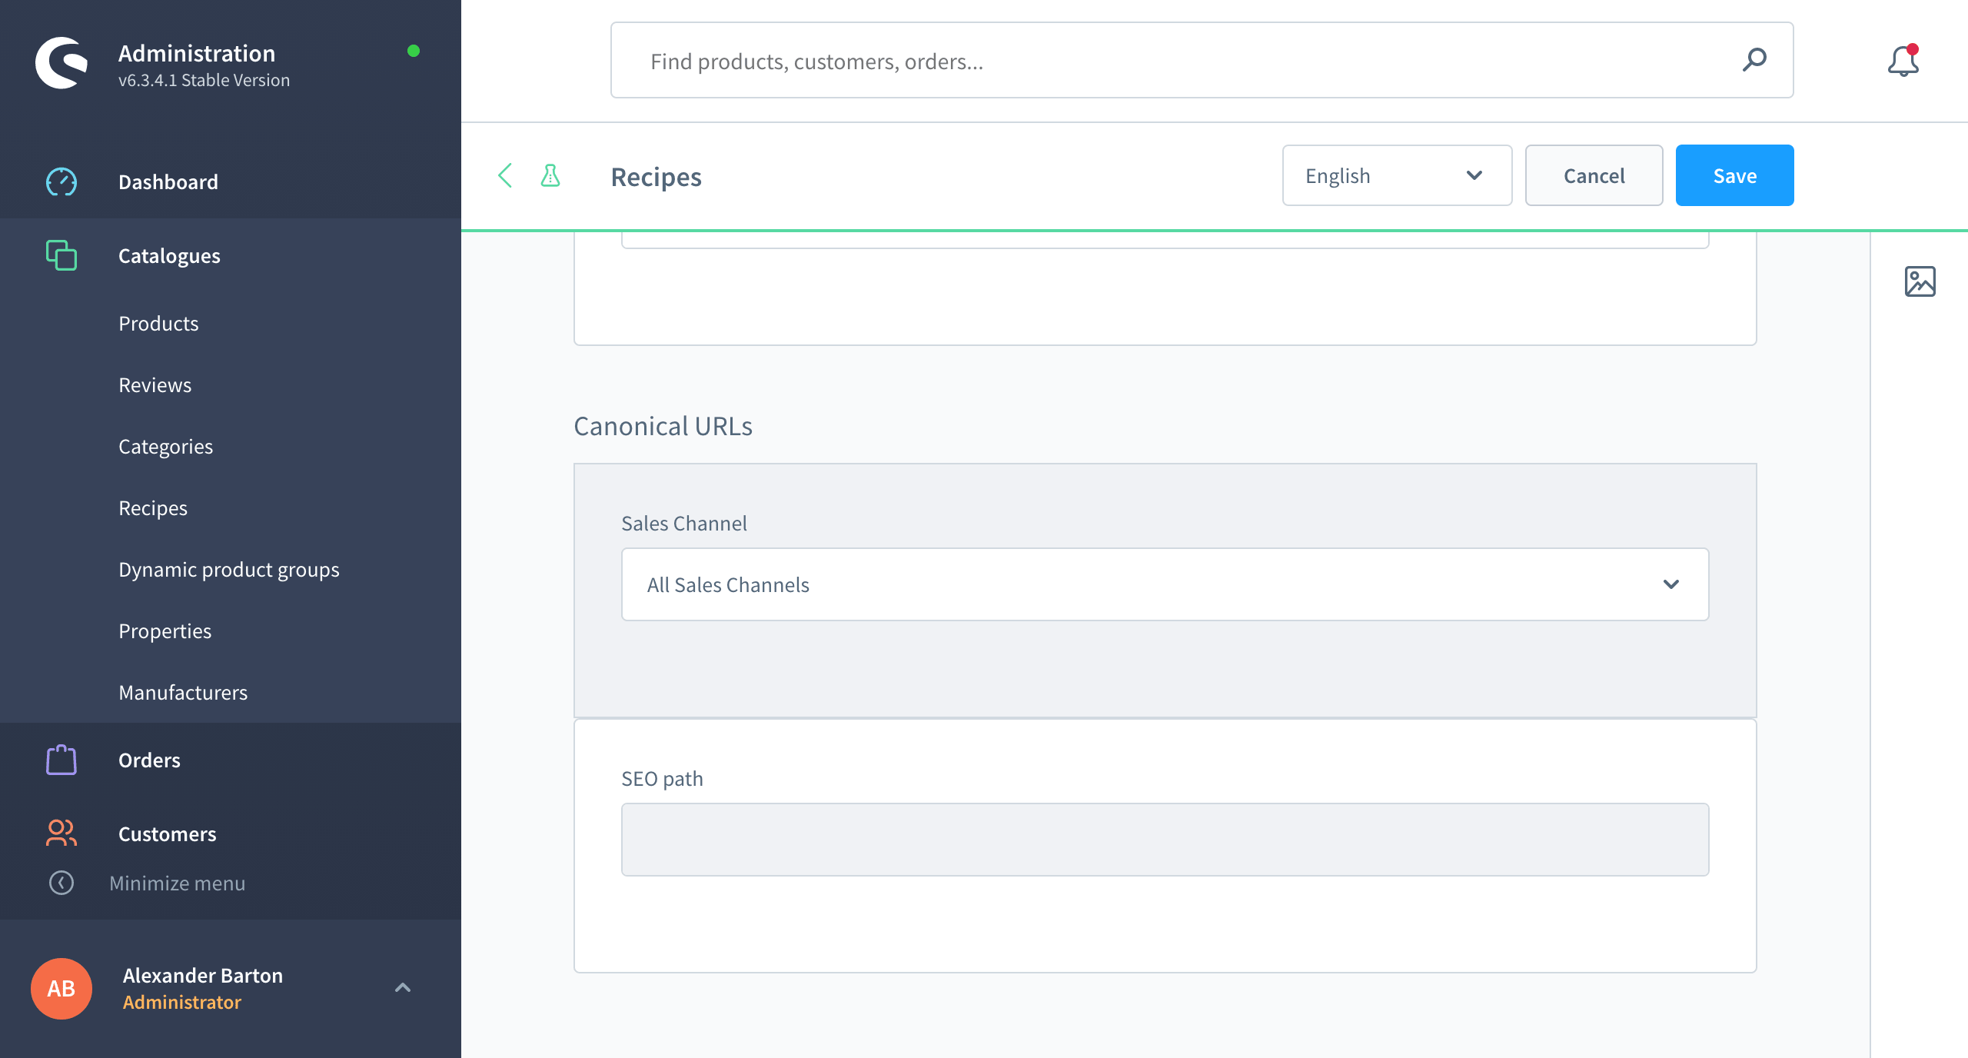The image size is (1968, 1058).
Task: Open the English language dropdown
Action: (1396, 176)
